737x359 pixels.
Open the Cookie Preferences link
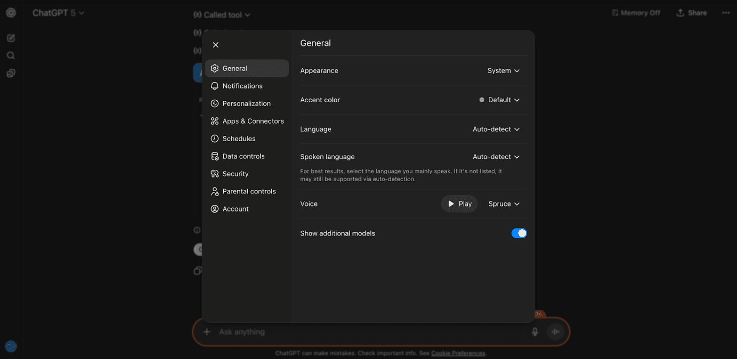click(x=458, y=353)
